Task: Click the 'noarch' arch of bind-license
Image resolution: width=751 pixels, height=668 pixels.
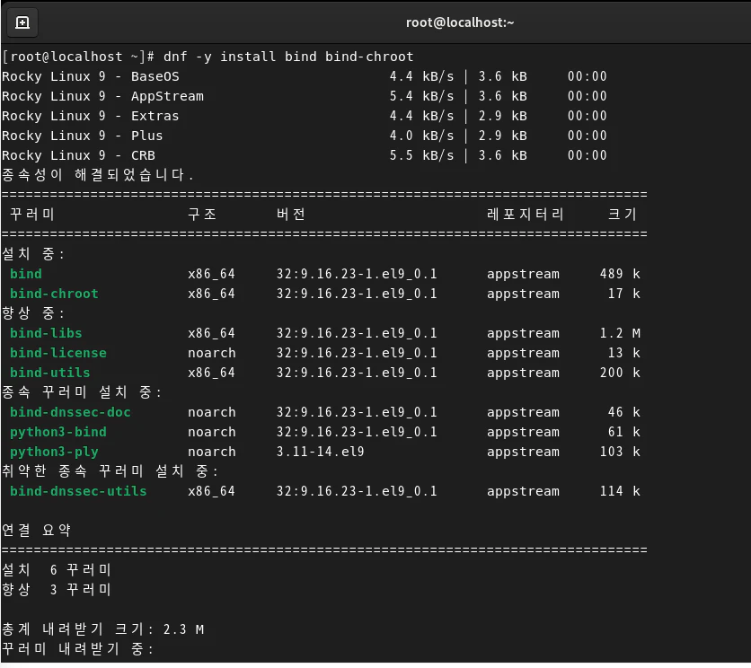Action: click(212, 353)
